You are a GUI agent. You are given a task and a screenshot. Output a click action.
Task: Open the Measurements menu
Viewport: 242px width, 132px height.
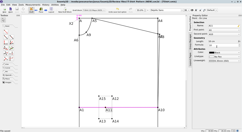33,5
